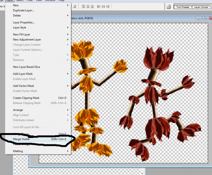Screen dimensions: 212x175
Task: Click Distribute vertical centers icon
Action: coord(88,6)
